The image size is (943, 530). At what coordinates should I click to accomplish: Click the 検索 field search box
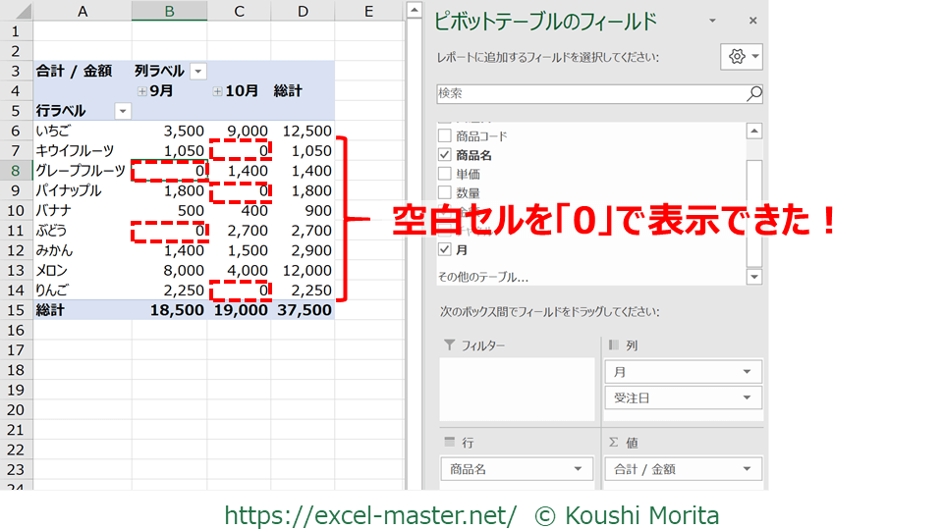tap(589, 94)
